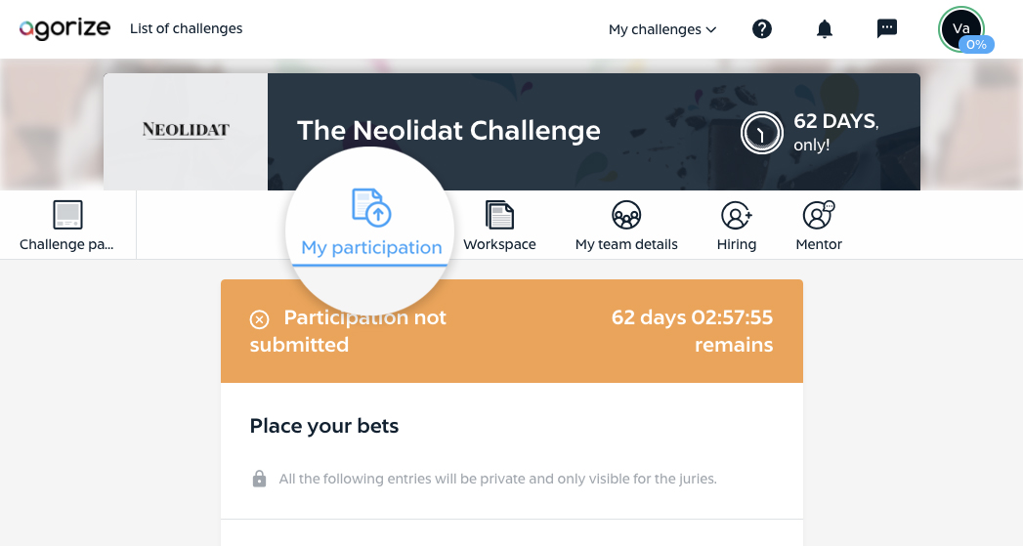Click the Participation not submitted status icon
This screenshot has height=546, width=1023.
(259, 319)
